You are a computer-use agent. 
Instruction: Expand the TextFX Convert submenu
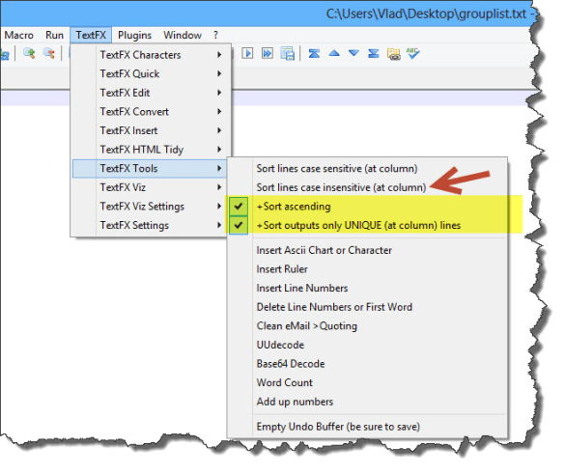click(x=151, y=111)
